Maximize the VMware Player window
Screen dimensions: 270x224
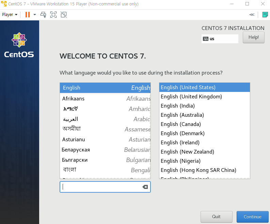pos(247,4)
